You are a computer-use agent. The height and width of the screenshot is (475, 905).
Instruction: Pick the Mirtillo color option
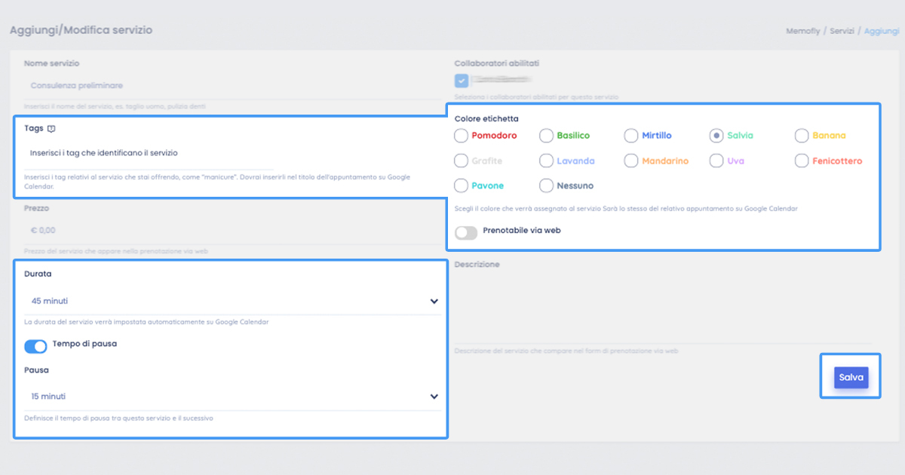click(631, 136)
